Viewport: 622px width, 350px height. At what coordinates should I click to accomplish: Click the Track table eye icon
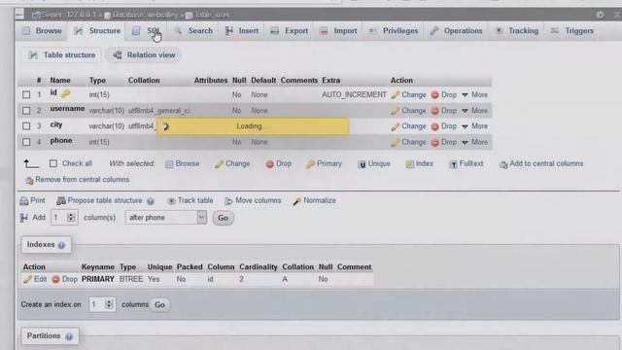pos(171,201)
